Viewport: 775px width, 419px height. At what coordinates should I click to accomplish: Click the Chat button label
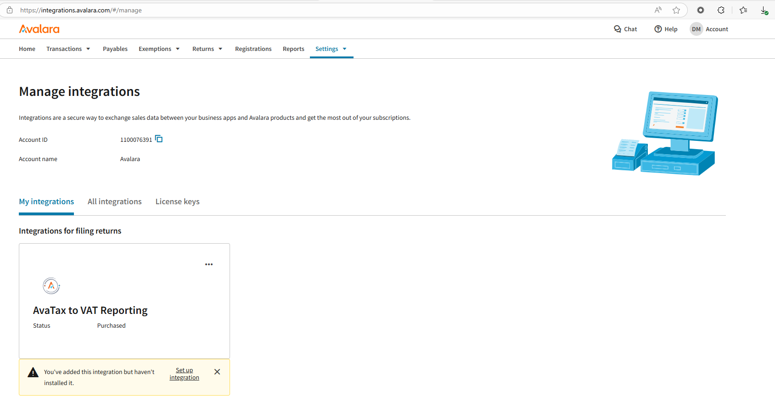click(630, 29)
